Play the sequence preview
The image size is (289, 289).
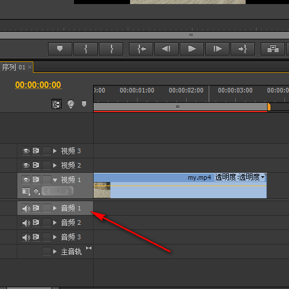pyautogui.click(x=192, y=49)
